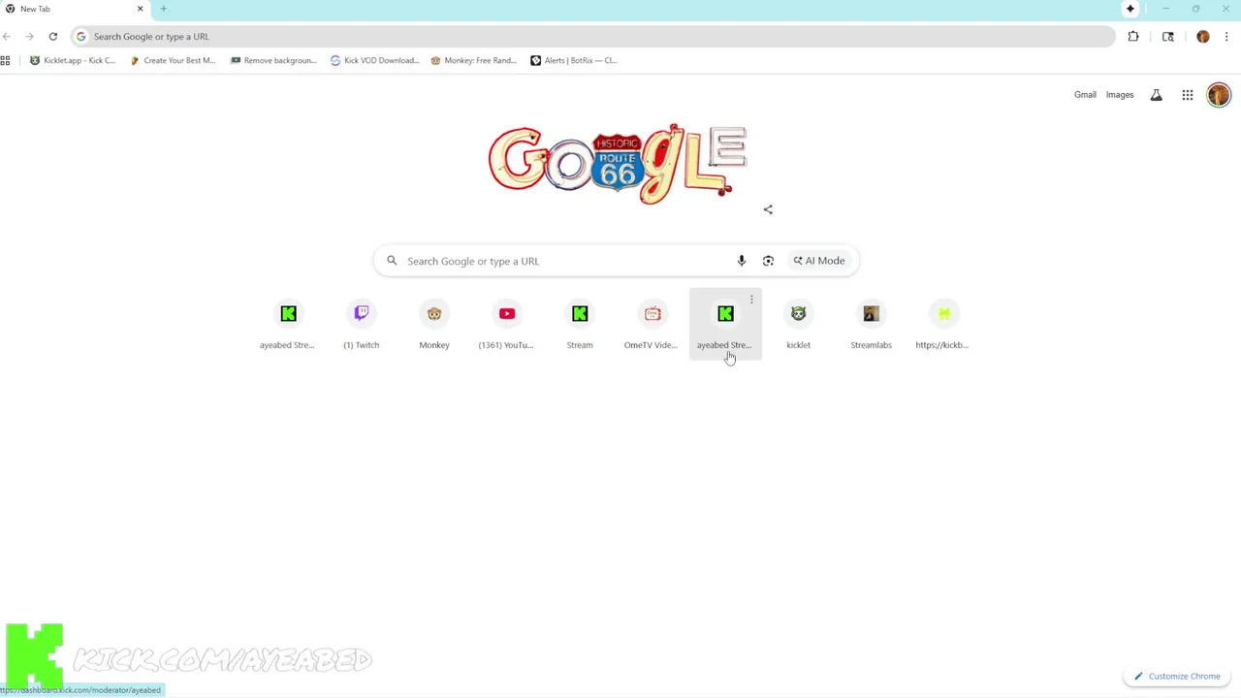The image size is (1241, 698).
Task: Open Remove backgroun... bookmark
Action: click(273, 60)
